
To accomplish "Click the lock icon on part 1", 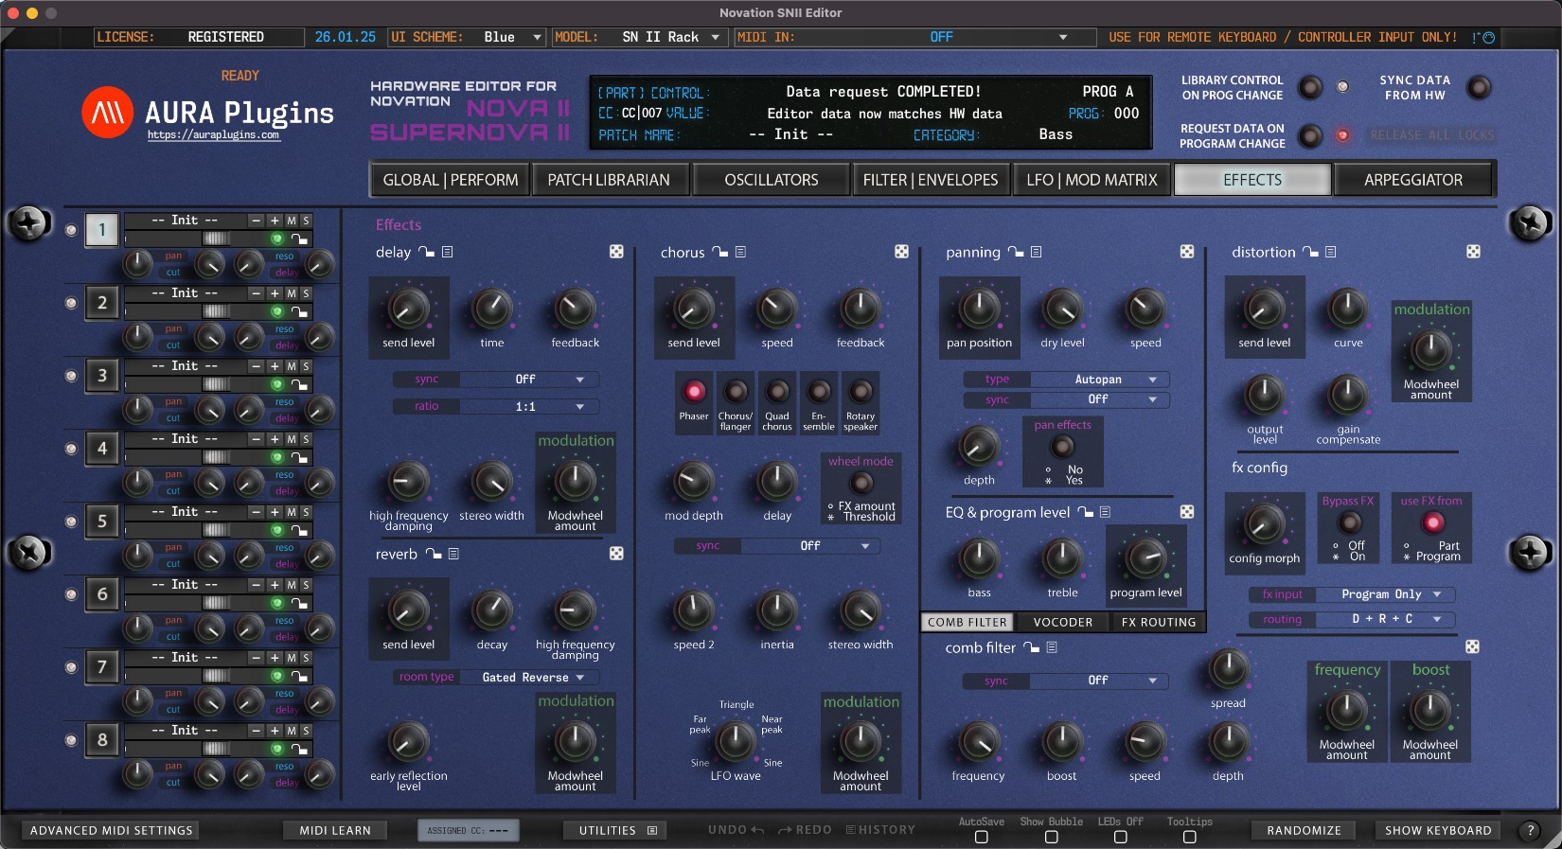I will coord(299,239).
